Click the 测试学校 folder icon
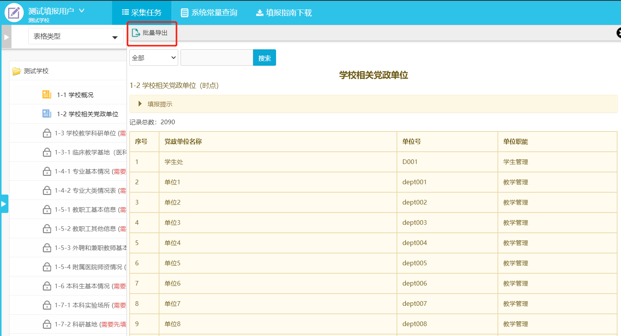The image size is (621, 336). 16,71
